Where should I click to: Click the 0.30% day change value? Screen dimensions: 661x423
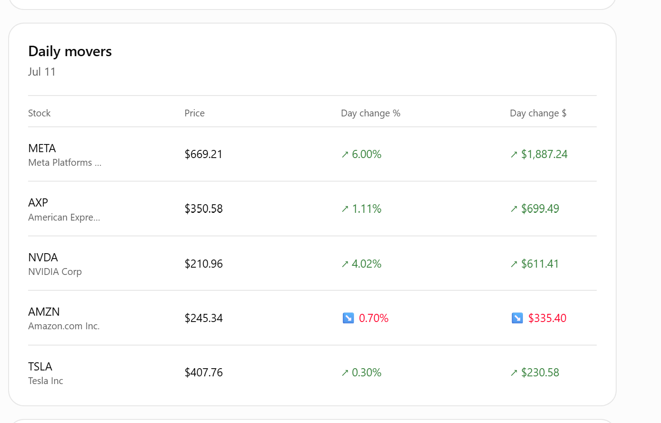click(x=367, y=373)
